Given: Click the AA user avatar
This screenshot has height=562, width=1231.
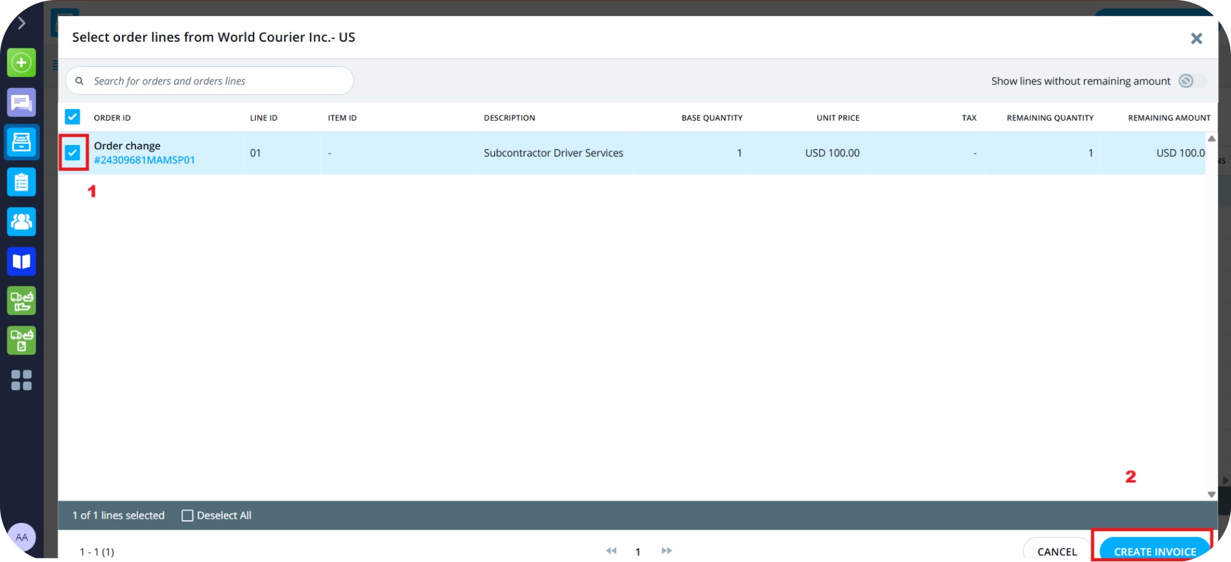Looking at the screenshot, I should (22, 537).
